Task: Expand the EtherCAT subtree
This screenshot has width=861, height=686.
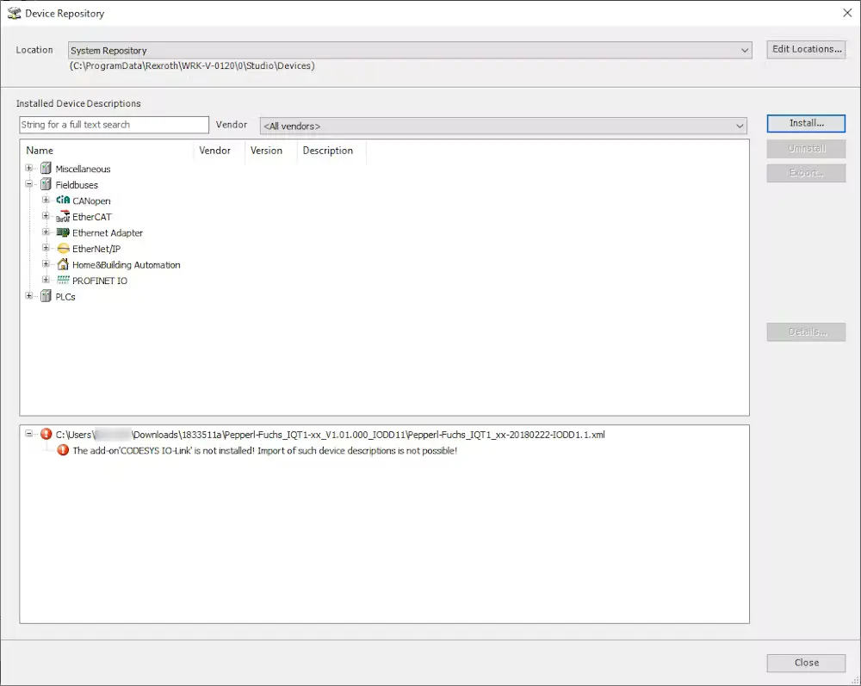Action: [x=46, y=217]
